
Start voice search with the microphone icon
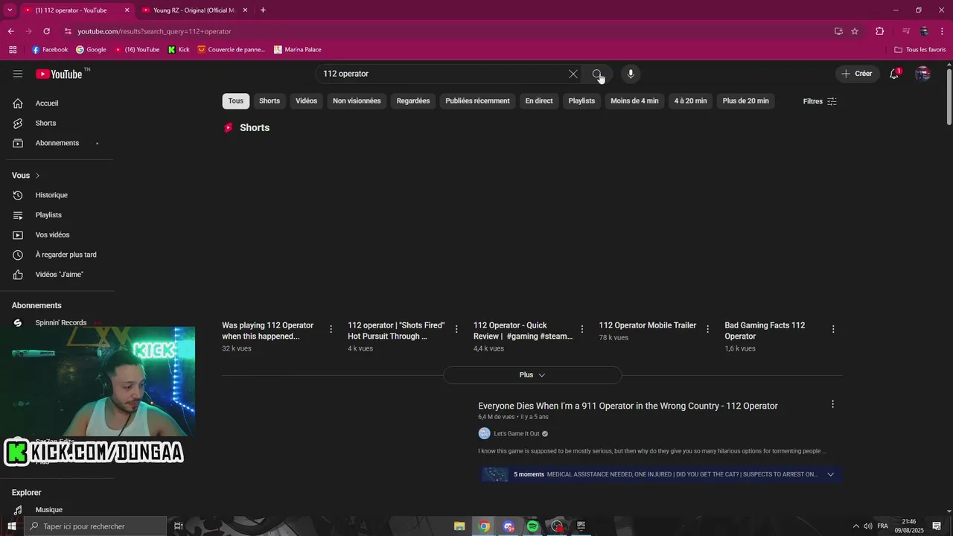click(631, 74)
